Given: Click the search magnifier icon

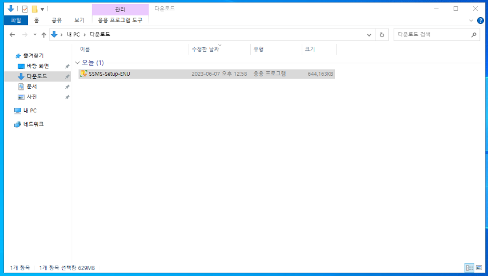Looking at the screenshot, I should 474,35.
